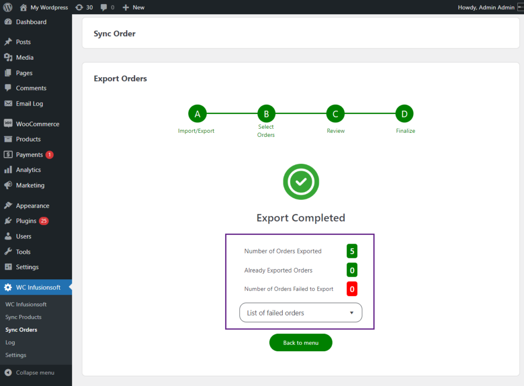The height and width of the screenshot is (386, 524).
Task: Click the Appearance brush icon
Action: click(8, 205)
